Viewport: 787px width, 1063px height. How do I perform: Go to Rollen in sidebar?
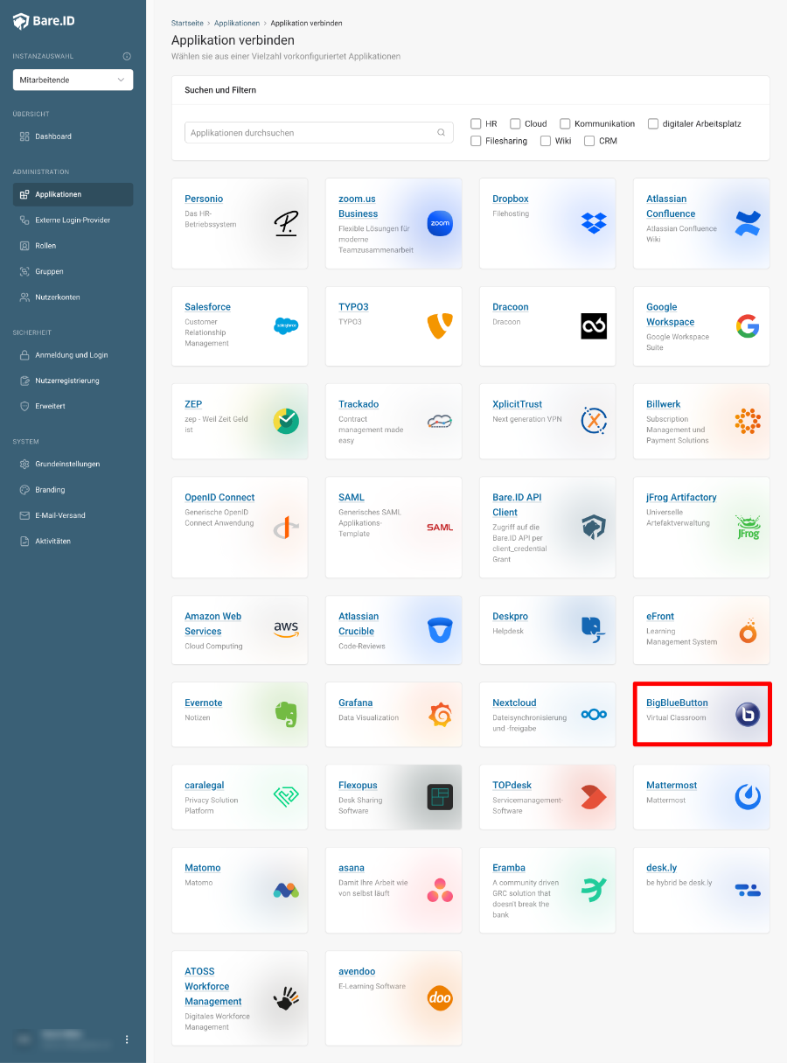[73, 246]
